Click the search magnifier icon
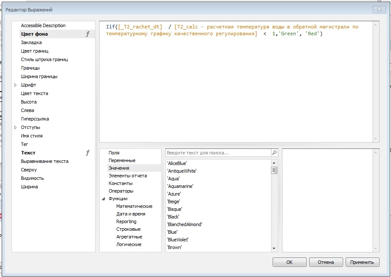 [274, 153]
